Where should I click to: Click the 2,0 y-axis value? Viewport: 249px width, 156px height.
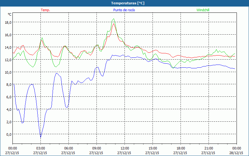click(9, 122)
